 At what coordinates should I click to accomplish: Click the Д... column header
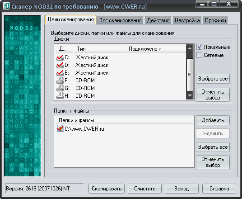64,49
